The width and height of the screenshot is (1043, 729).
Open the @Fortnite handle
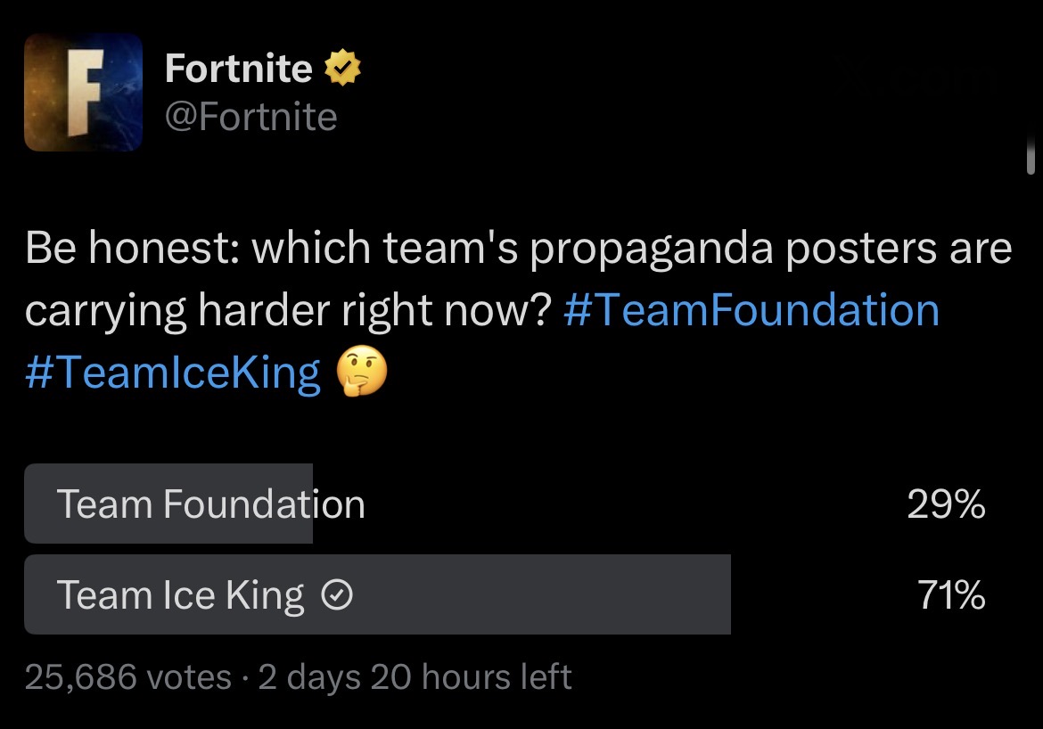click(250, 117)
